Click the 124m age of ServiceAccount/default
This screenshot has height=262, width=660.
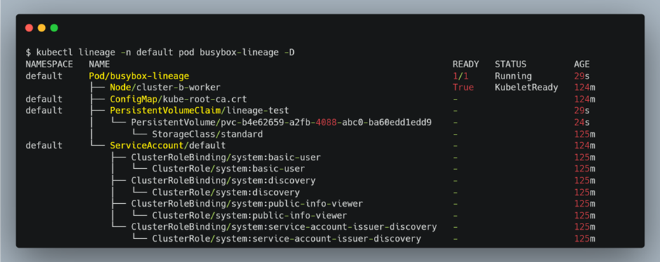[585, 146]
